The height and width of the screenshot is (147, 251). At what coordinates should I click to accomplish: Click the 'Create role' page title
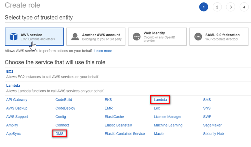[23, 5]
